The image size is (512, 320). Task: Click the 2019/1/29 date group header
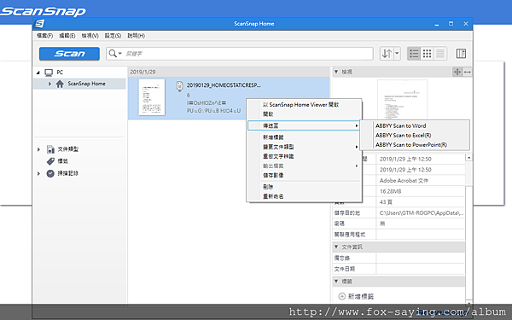(x=229, y=72)
